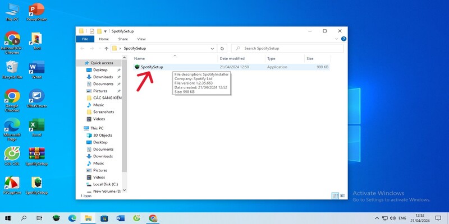Click navigation pane scroll-up arrow

point(124,58)
